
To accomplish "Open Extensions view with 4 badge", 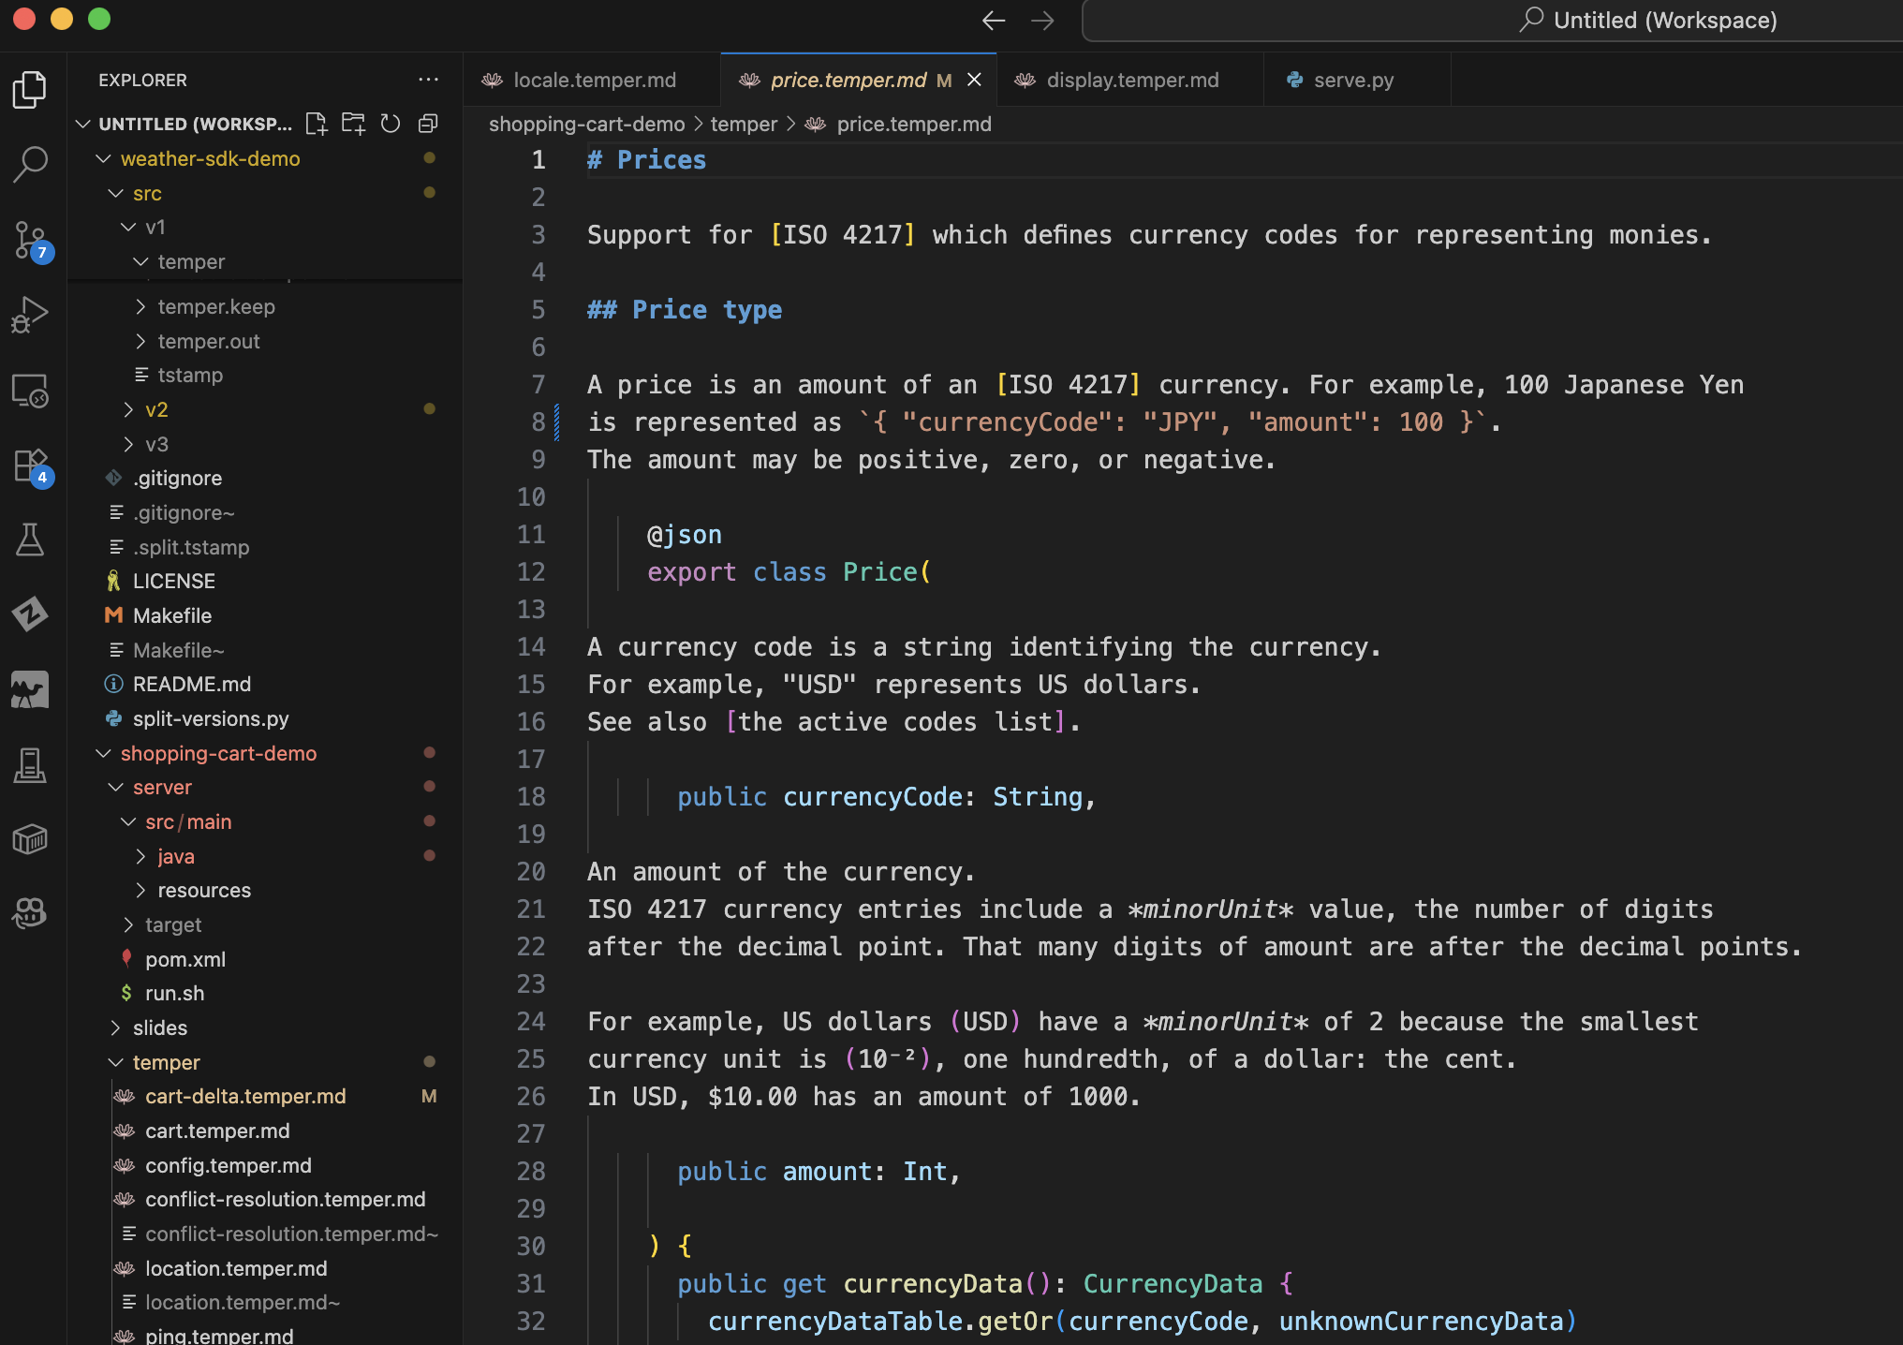I will pos(30,466).
